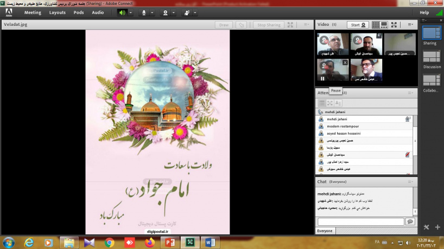
Task: Select moslem rostampour in the attendee list
Action: coord(364,126)
